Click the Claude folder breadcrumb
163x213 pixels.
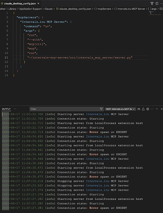click(x=49, y=9)
